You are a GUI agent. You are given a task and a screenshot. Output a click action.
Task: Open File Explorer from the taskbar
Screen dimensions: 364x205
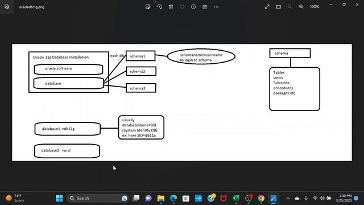click(x=160, y=198)
